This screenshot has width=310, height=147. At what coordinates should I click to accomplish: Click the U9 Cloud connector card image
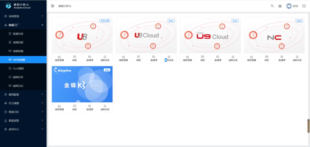pyautogui.click(x=210, y=35)
